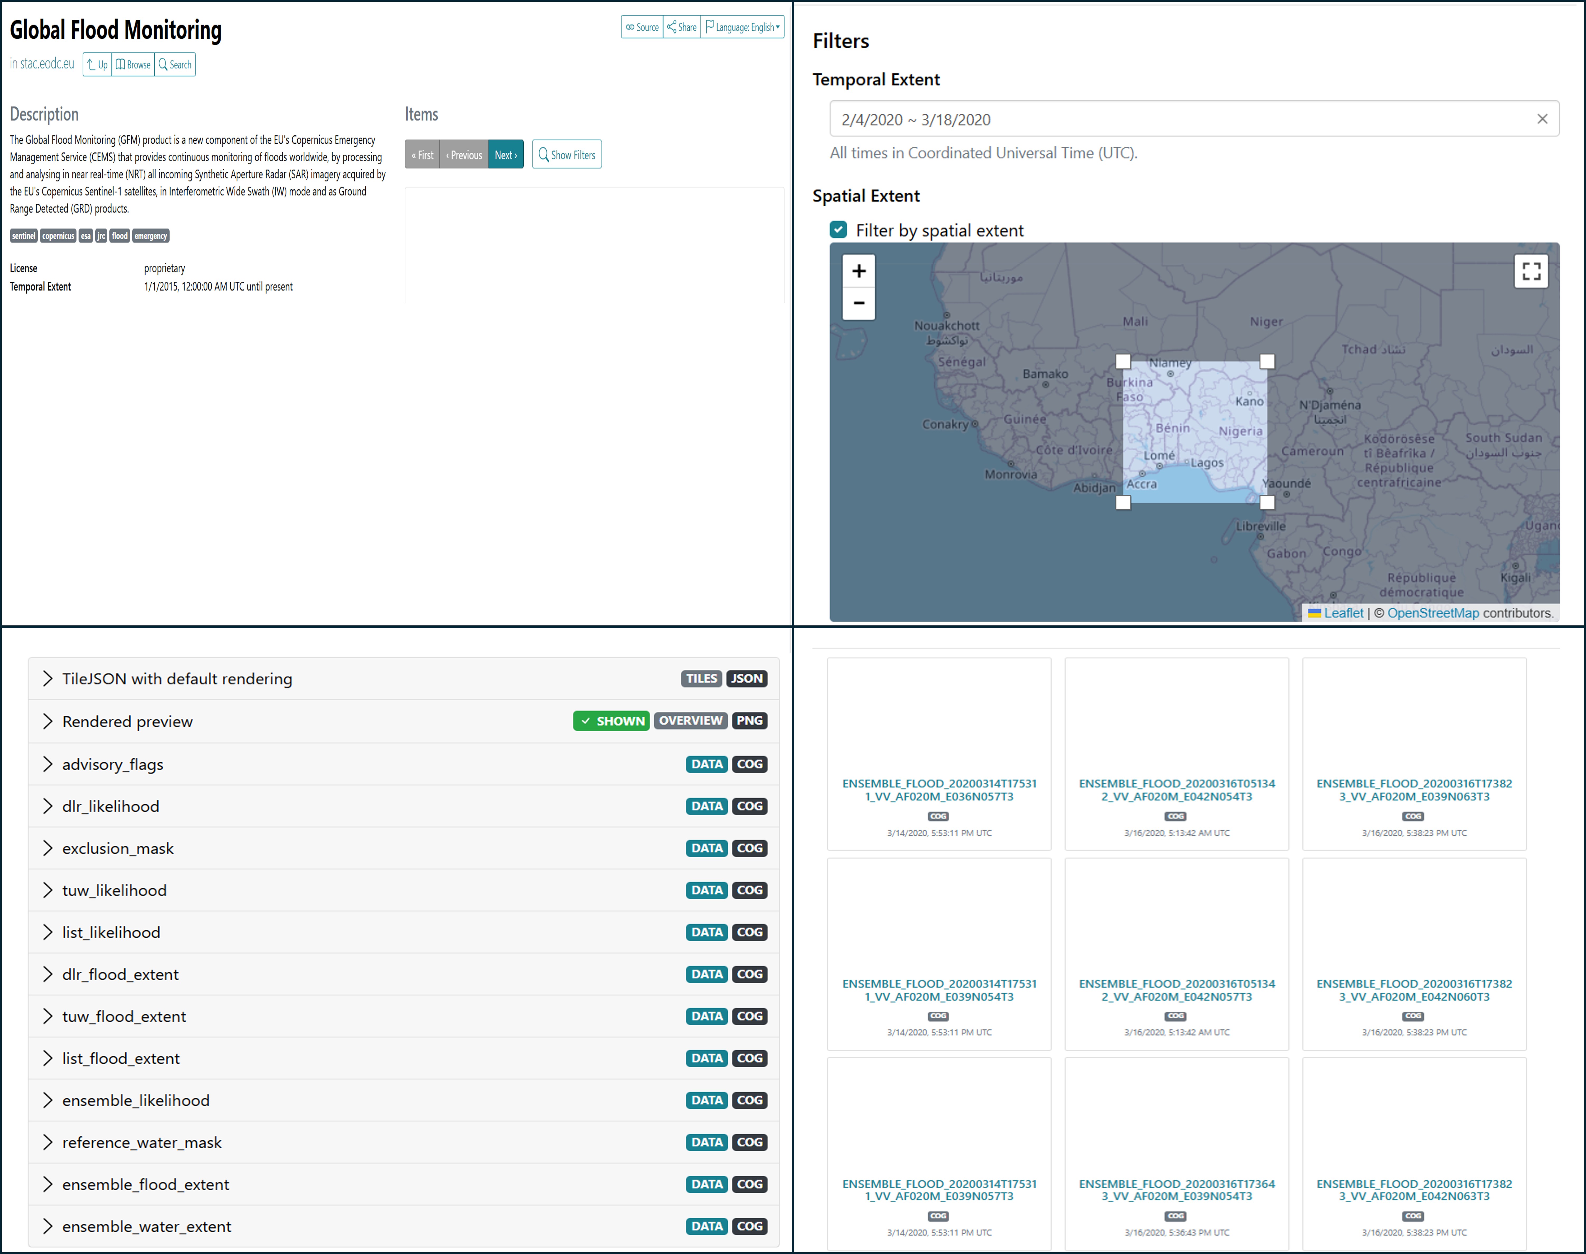Click the Share button icon

681,27
